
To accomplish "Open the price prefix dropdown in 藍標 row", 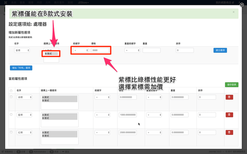I will click(x=102, y=115).
